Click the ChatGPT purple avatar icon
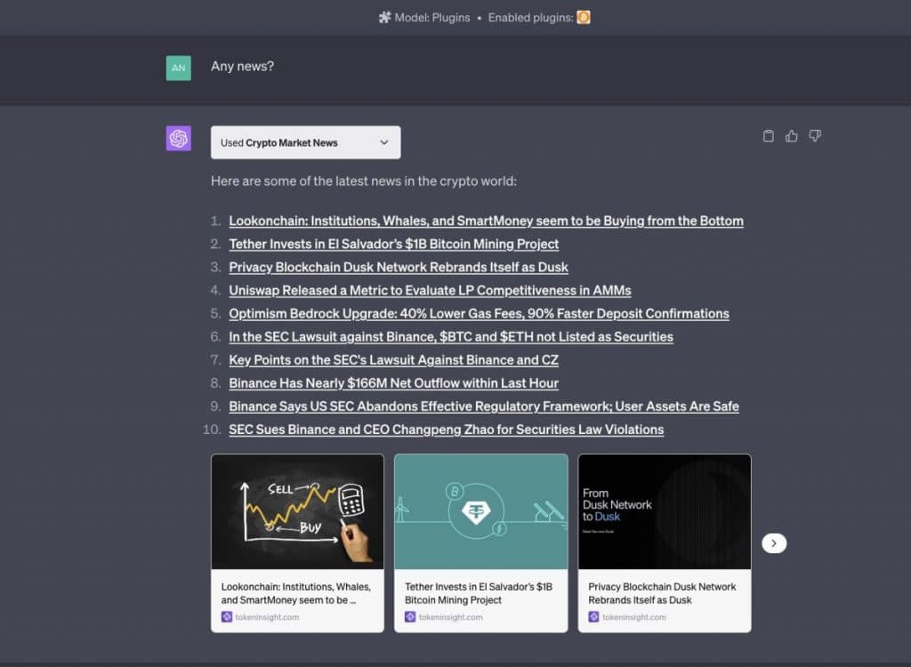Screen dimensions: 911x667 click(x=178, y=138)
